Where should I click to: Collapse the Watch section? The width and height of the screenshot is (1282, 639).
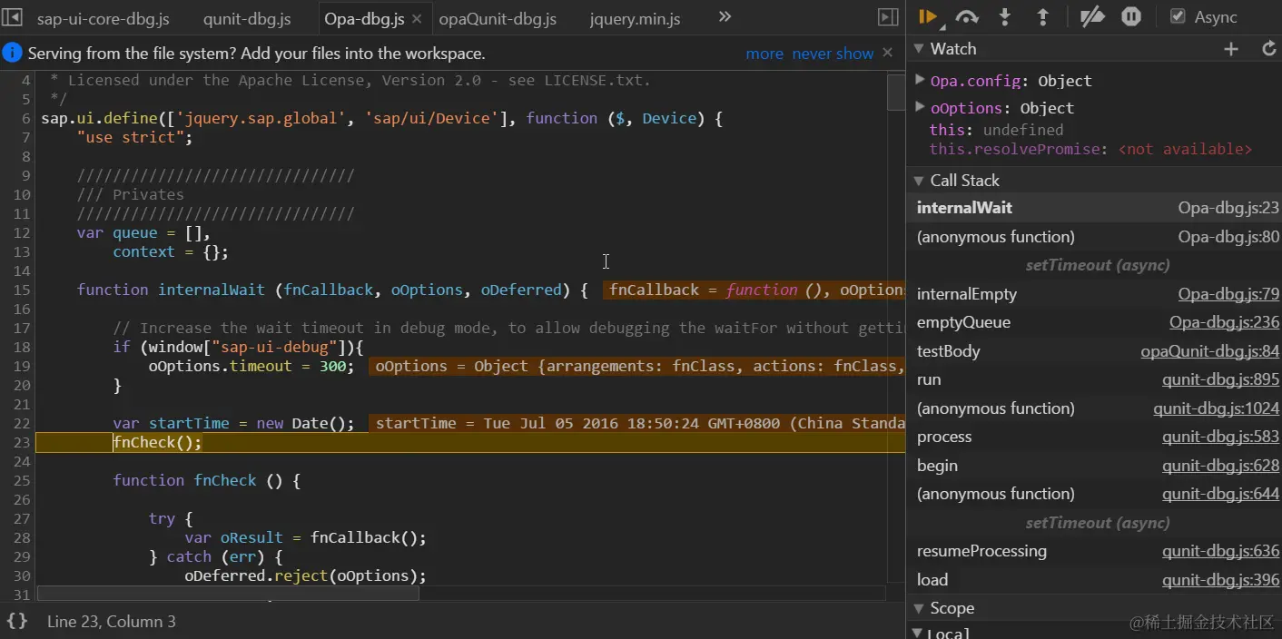pyautogui.click(x=919, y=49)
